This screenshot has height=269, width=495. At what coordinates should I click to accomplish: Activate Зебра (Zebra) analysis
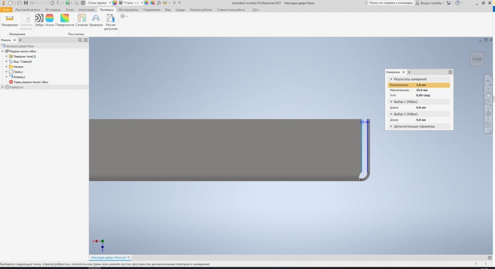(39, 20)
